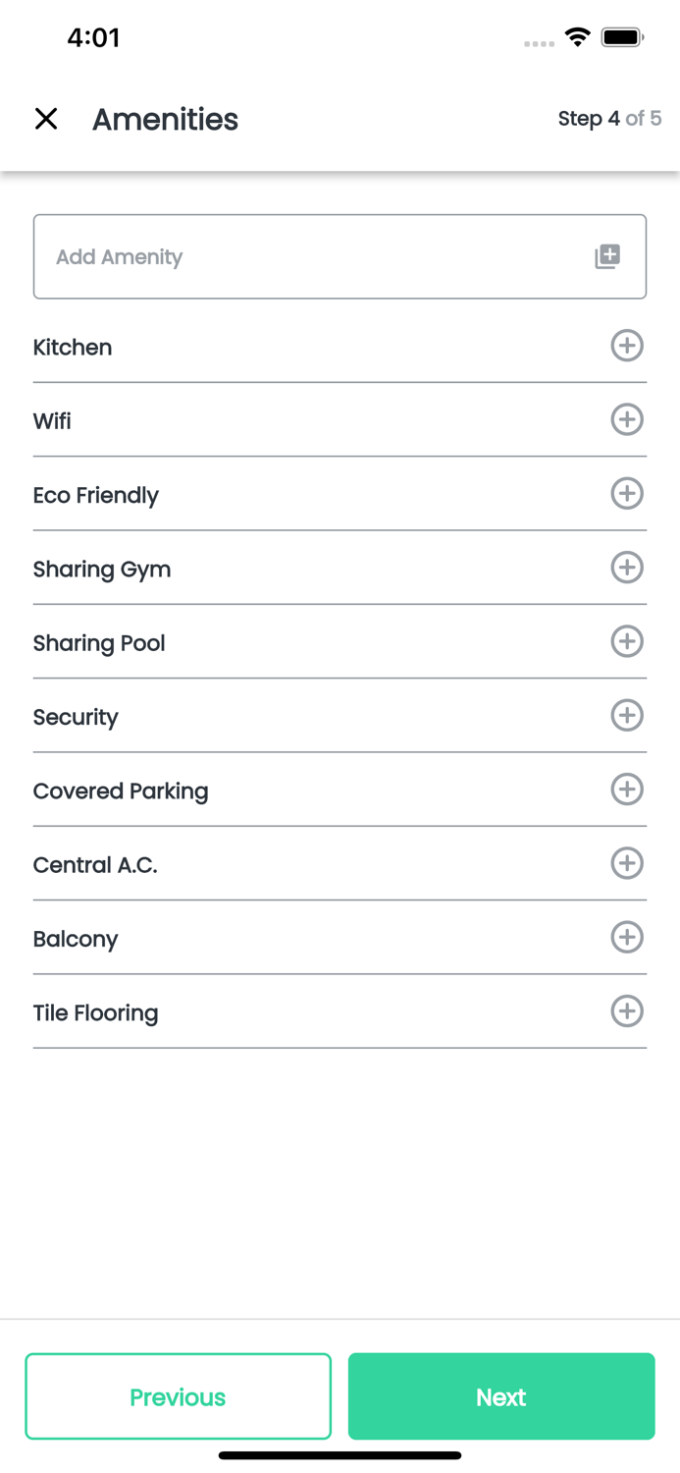Add the Balcony amenity with its plus icon

pos(627,937)
